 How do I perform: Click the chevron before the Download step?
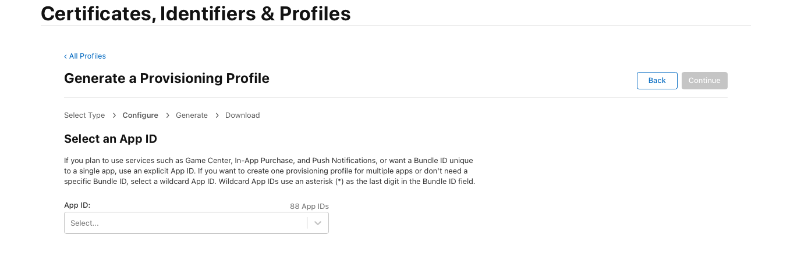(x=217, y=115)
